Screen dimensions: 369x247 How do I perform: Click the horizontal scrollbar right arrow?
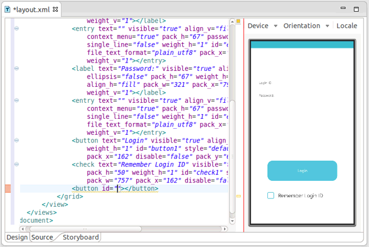click(x=225, y=229)
